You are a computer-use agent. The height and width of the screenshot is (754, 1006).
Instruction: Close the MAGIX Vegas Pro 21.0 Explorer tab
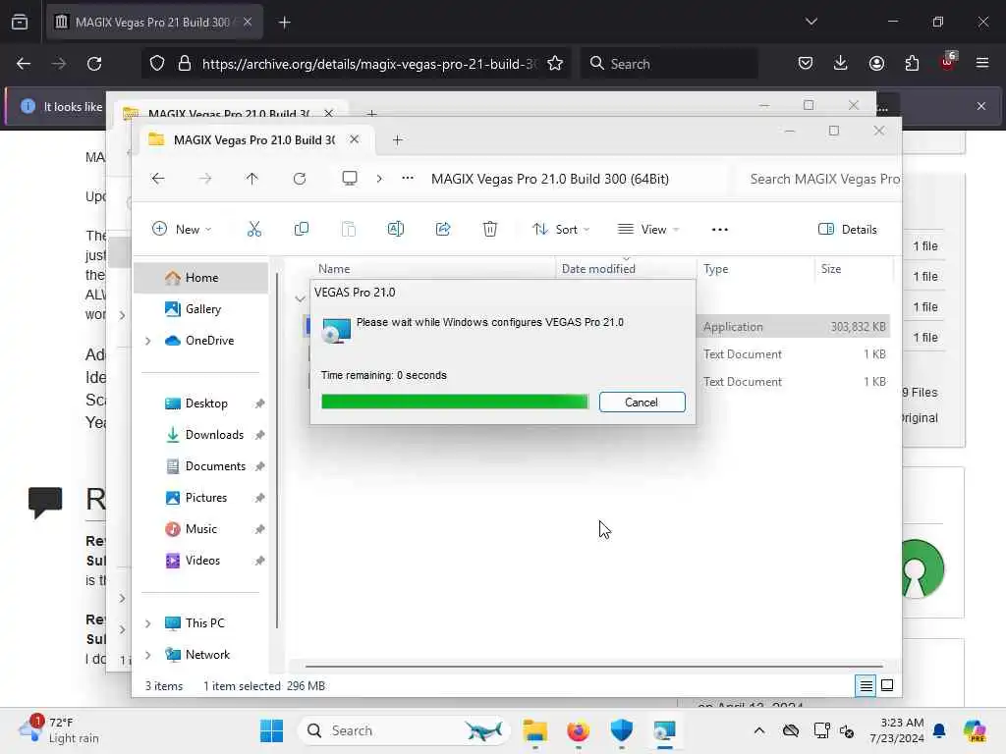[x=354, y=139]
